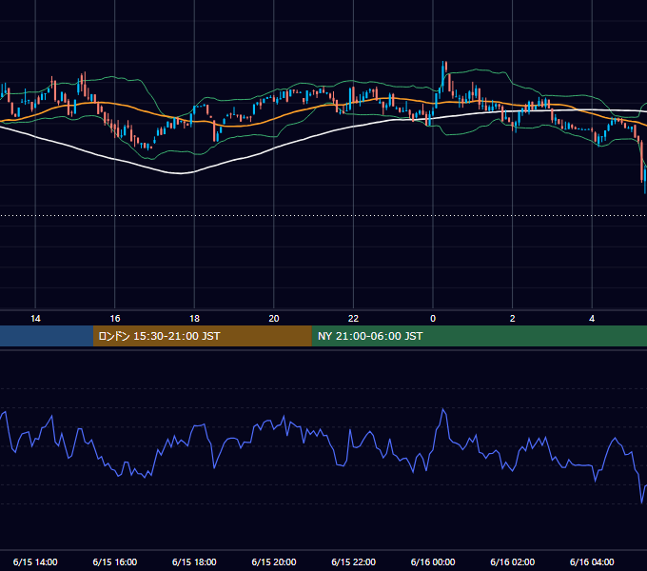Click the price chart axis label 0
The image size is (647, 571).
[433, 319]
